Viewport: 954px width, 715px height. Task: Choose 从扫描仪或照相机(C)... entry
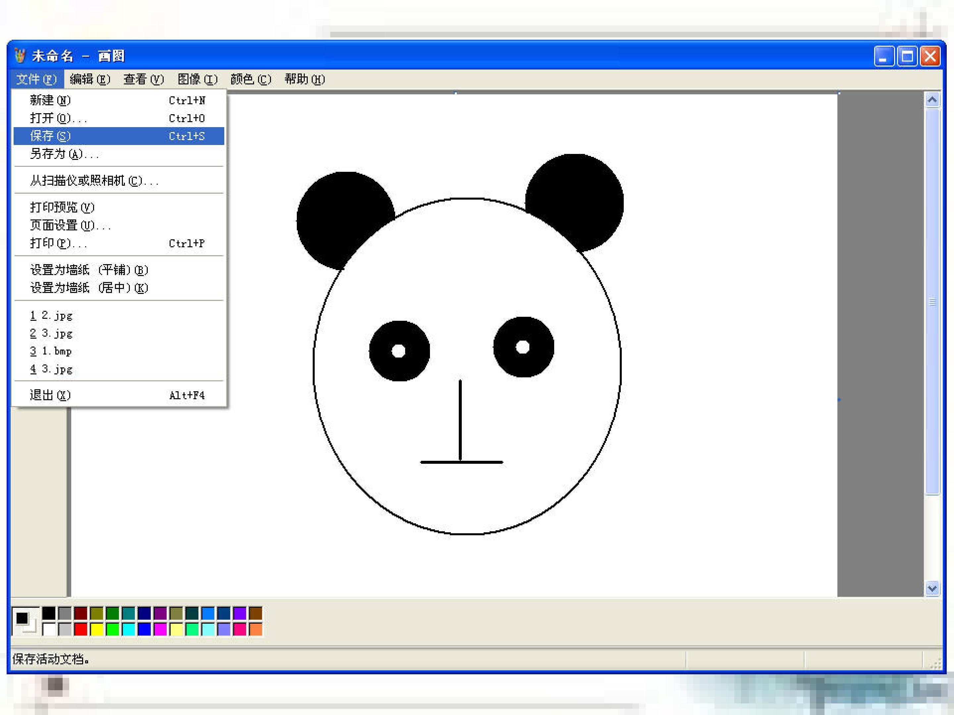(x=119, y=181)
